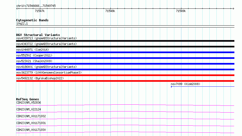242x136 pixels.
Task: Click the magenta line of CDH23|NM_022124
Action: click(125, 112)
